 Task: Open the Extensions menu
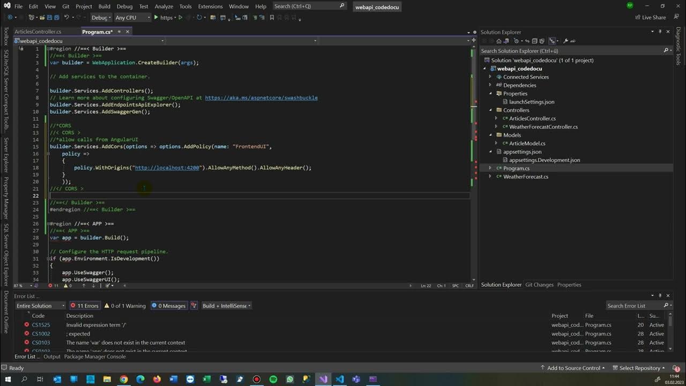tap(210, 6)
